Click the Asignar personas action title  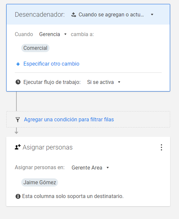pos(48,147)
